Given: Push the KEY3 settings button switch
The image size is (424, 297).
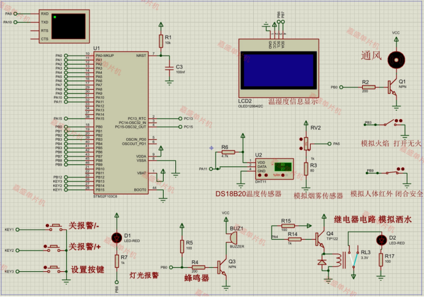Looking at the screenshot, I should (x=54, y=269).
